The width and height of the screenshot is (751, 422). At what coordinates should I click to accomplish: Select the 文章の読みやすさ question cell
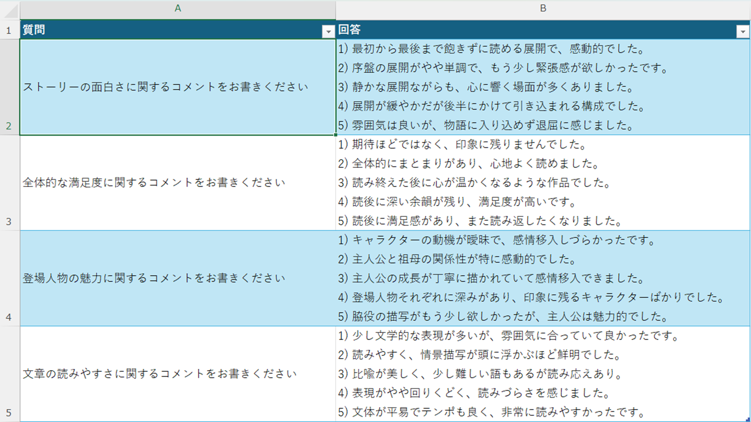[x=177, y=373]
